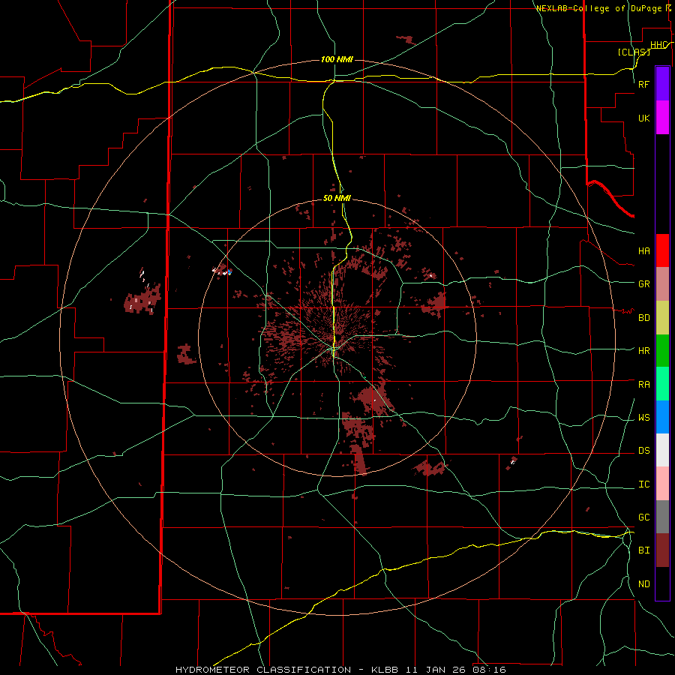The width and height of the screenshot is (675, 675).
Task: Select the WS blue legend swatch
Action: click(662, 417)
